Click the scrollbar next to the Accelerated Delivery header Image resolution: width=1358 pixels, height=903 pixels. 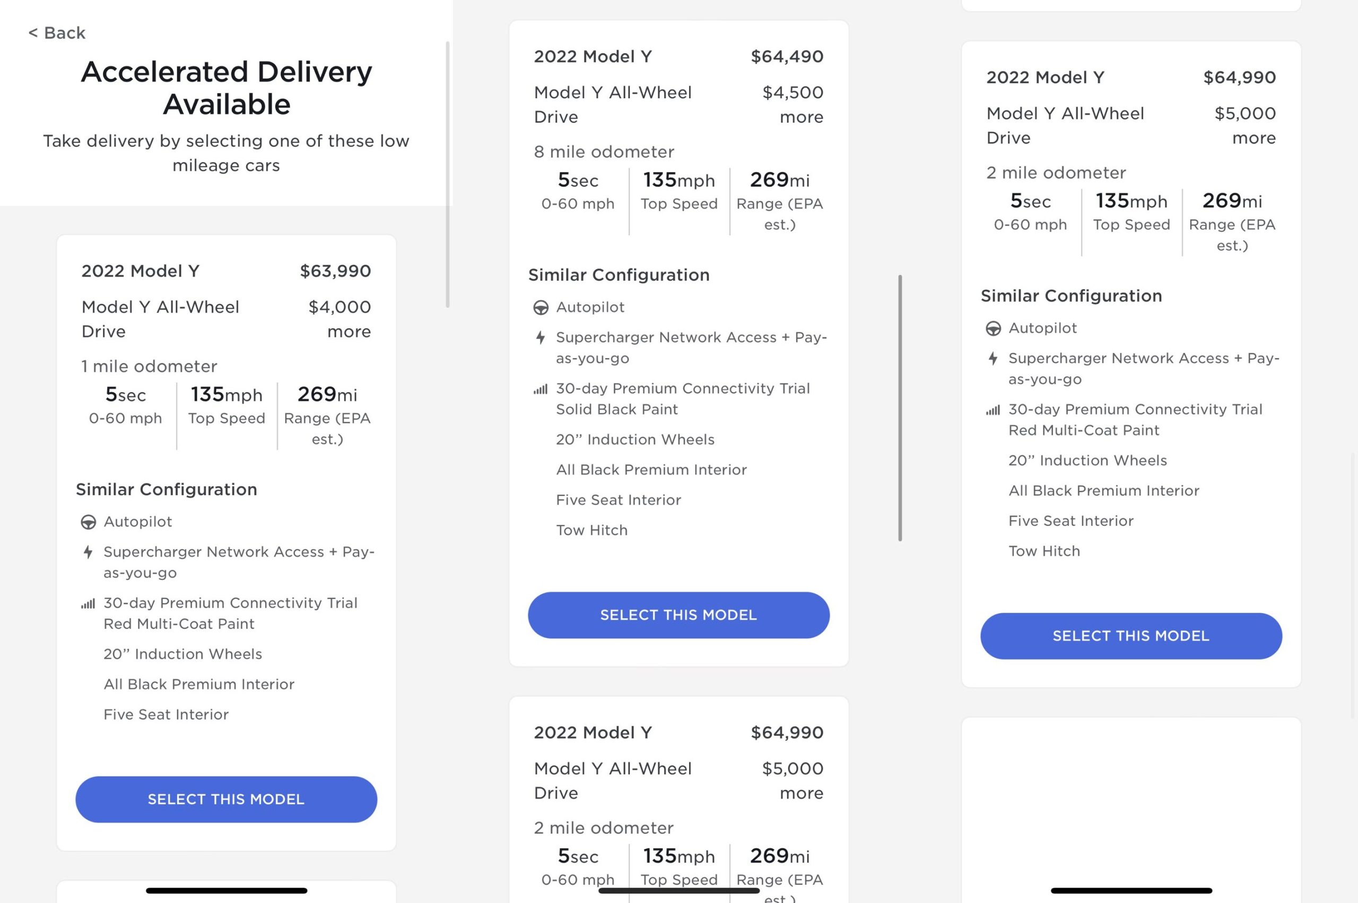[447, 173]
